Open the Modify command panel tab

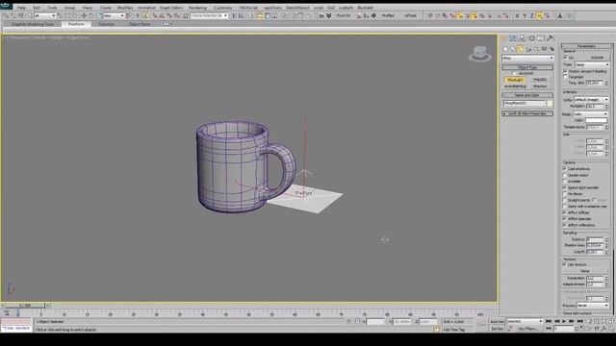513,38
